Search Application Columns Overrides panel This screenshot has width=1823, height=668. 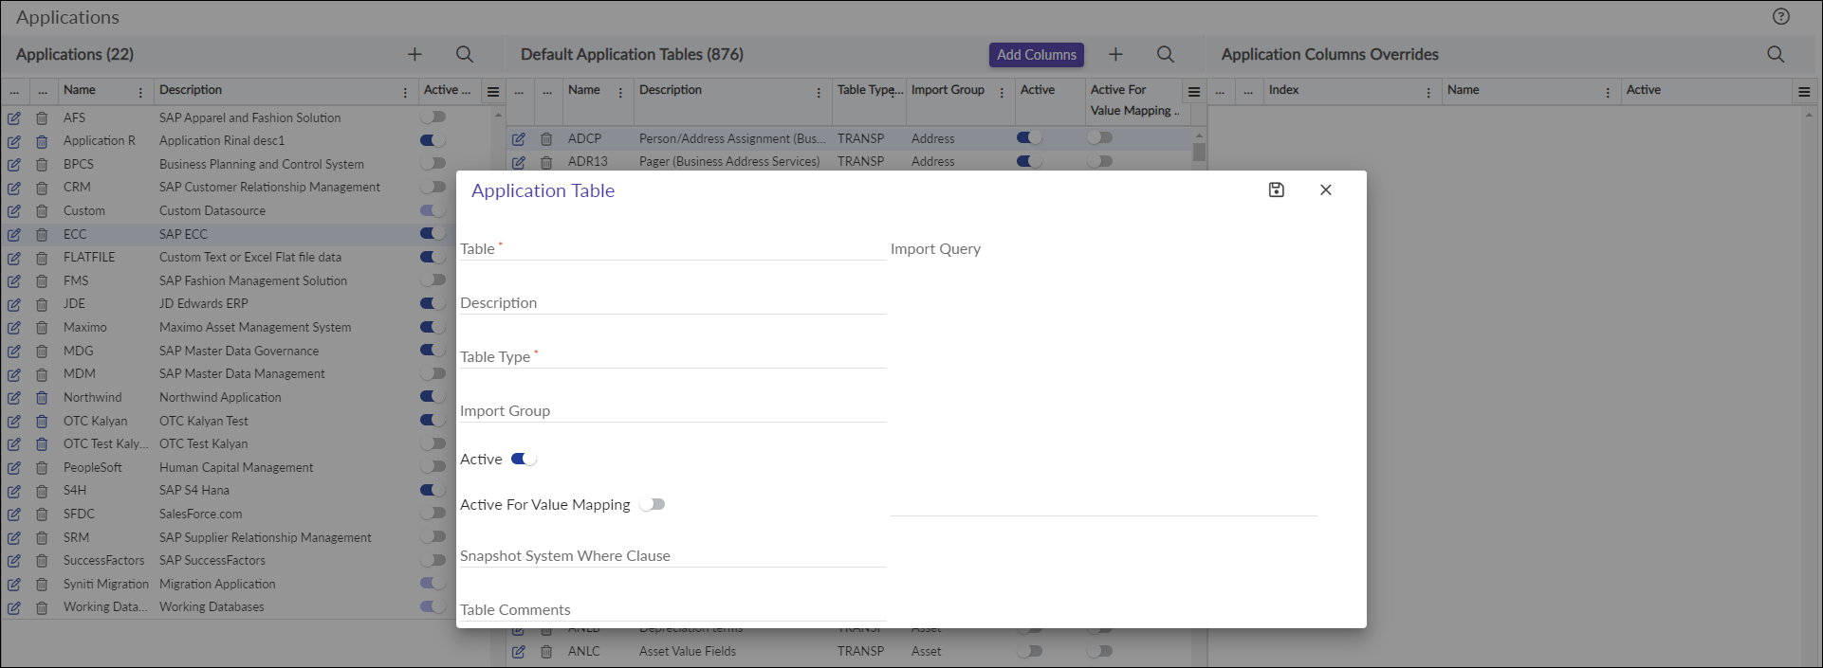pos(1776,55)
